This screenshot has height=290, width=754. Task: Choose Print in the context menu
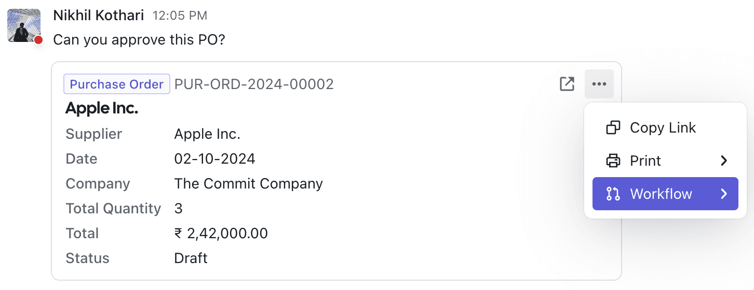[x=645, y=161]
